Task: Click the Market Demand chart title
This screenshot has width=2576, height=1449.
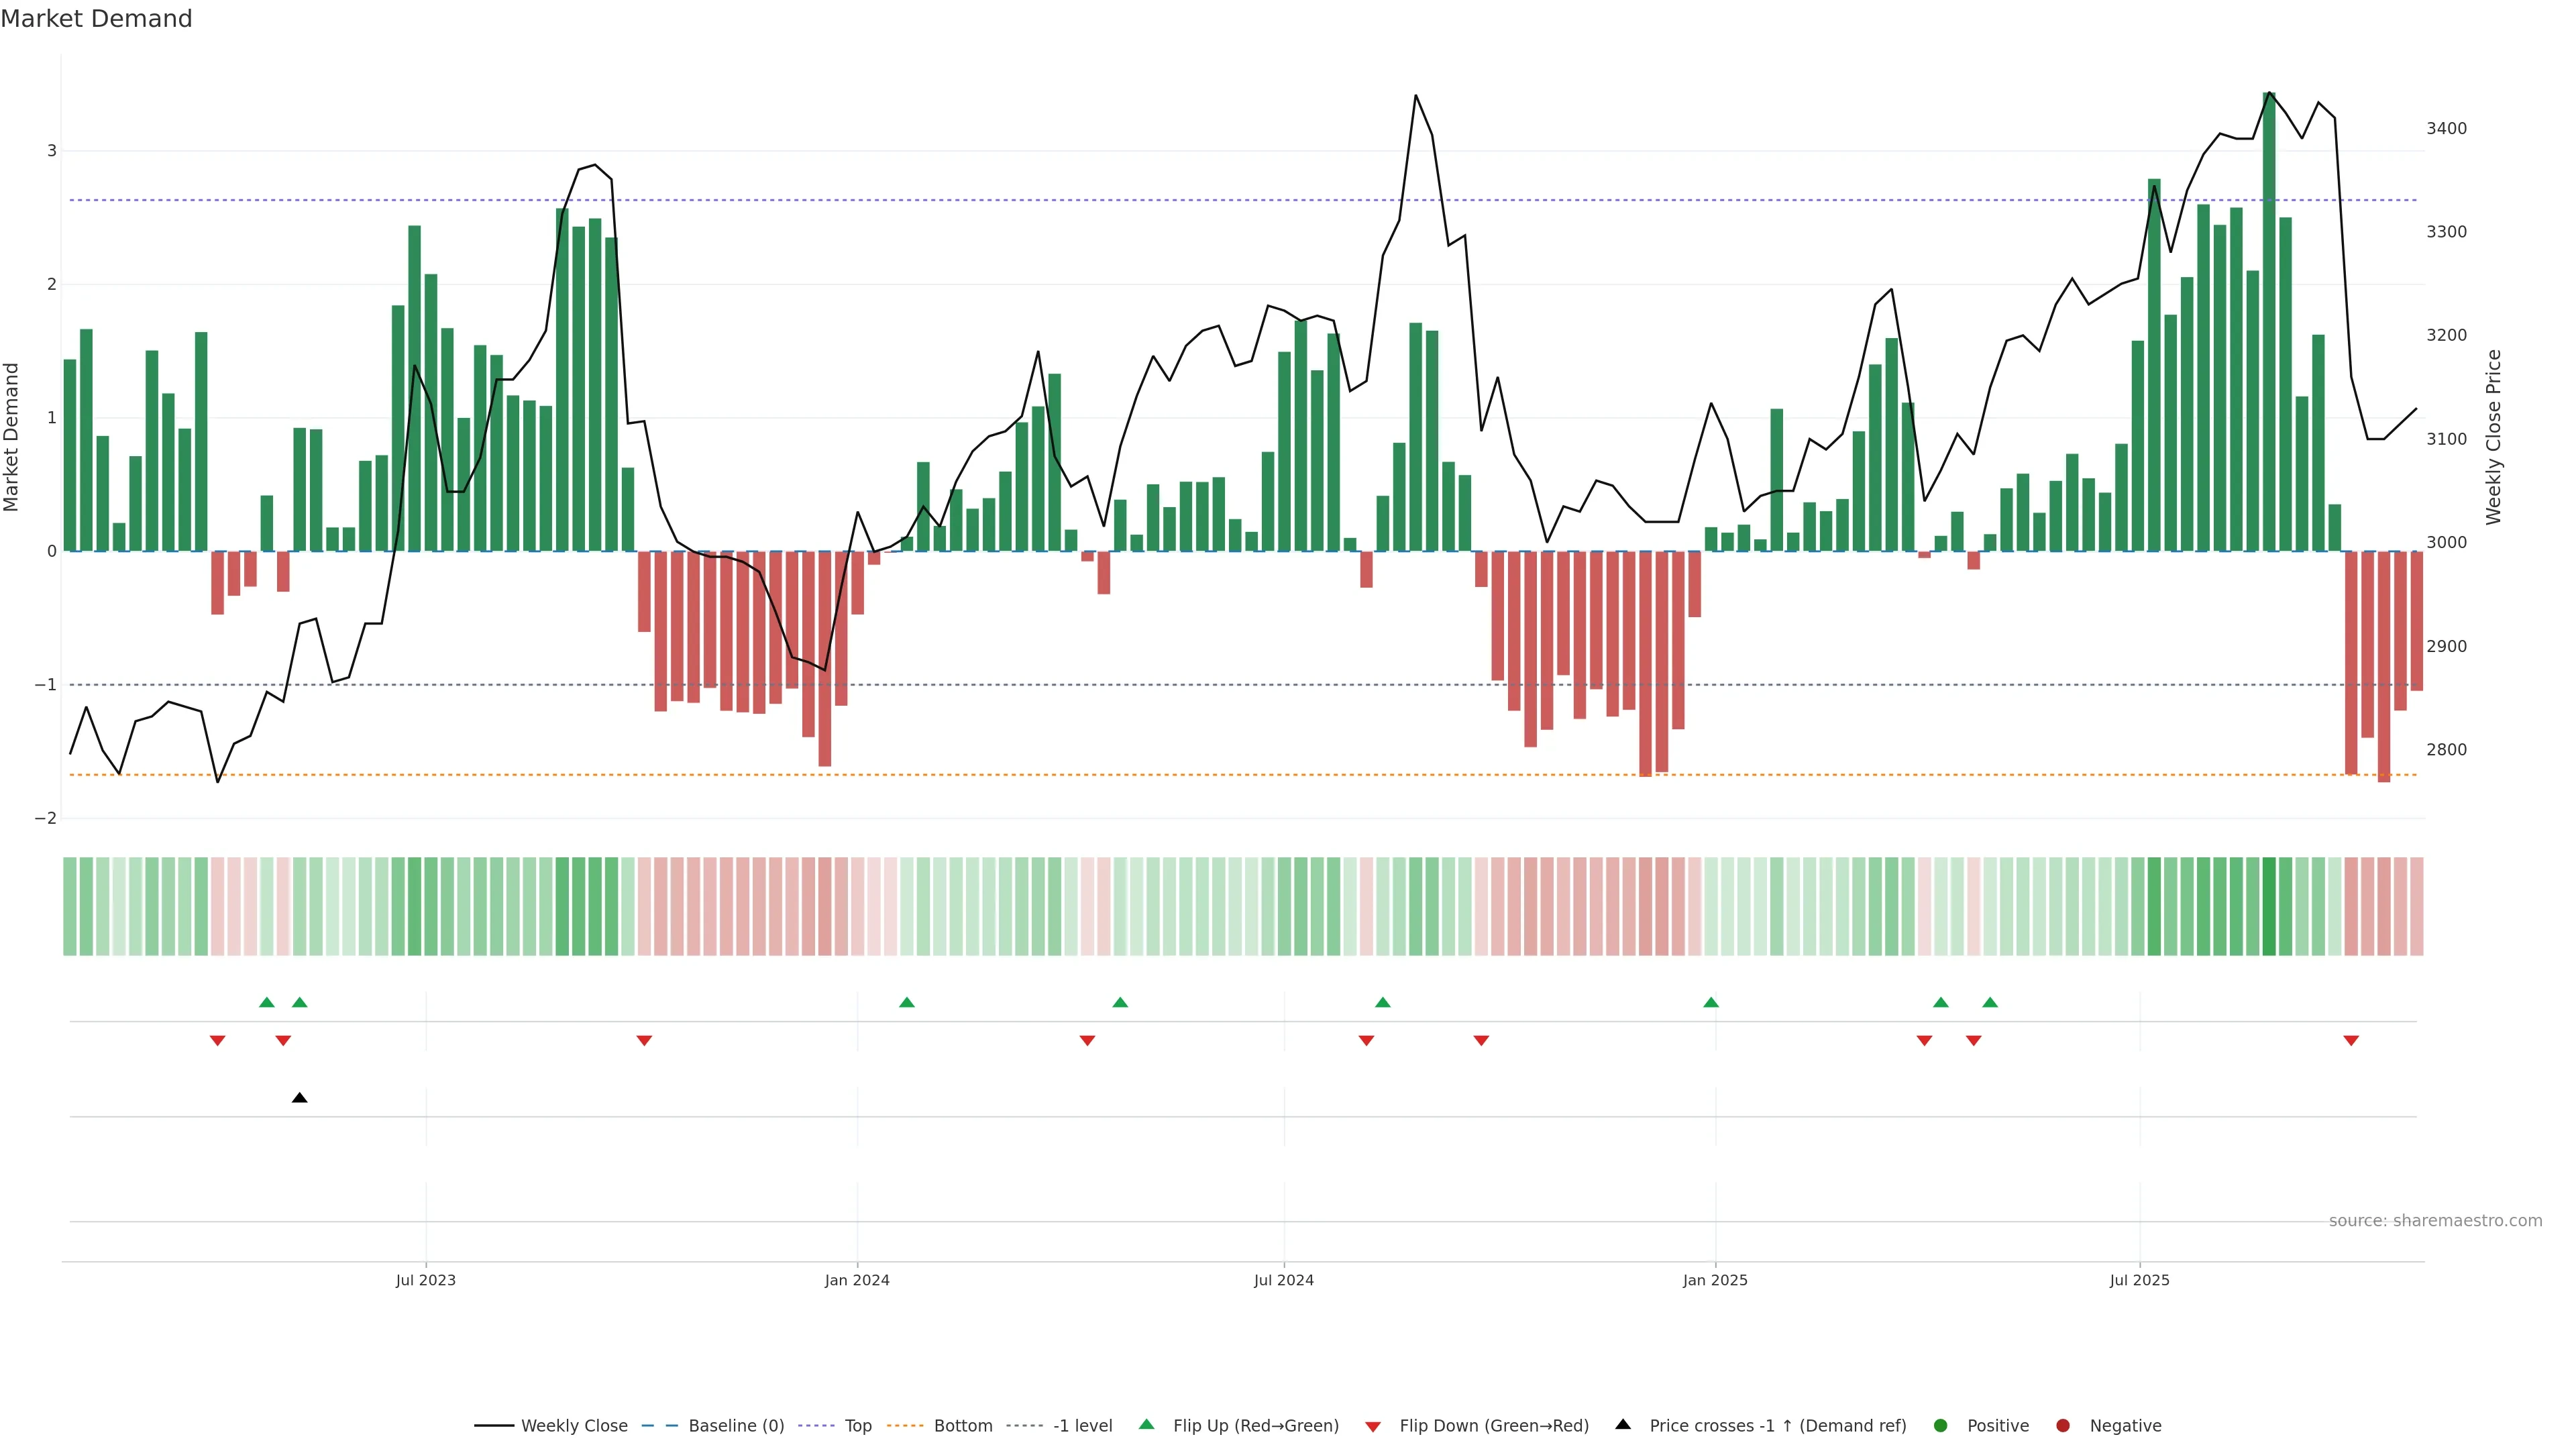Action: click(x=96, y=19)
